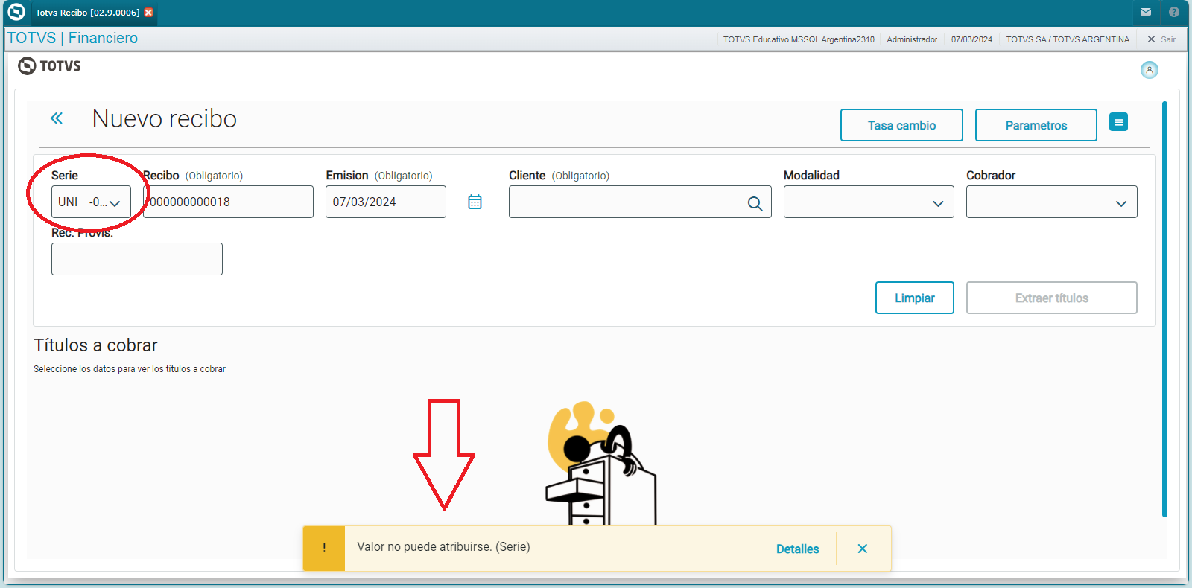This screenshot has width=1192, height=588.
Task: Click the 'Valor no puede atribuirse. (Serie)' message
Action: click(x=443, y=547)
